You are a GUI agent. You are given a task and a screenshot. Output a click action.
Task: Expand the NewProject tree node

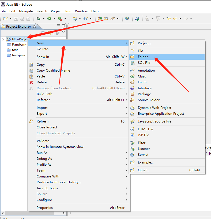[x=3, y=39]
